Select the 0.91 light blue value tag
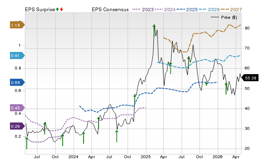The width and height of the screenshot is (266, 159). (17, 55)
